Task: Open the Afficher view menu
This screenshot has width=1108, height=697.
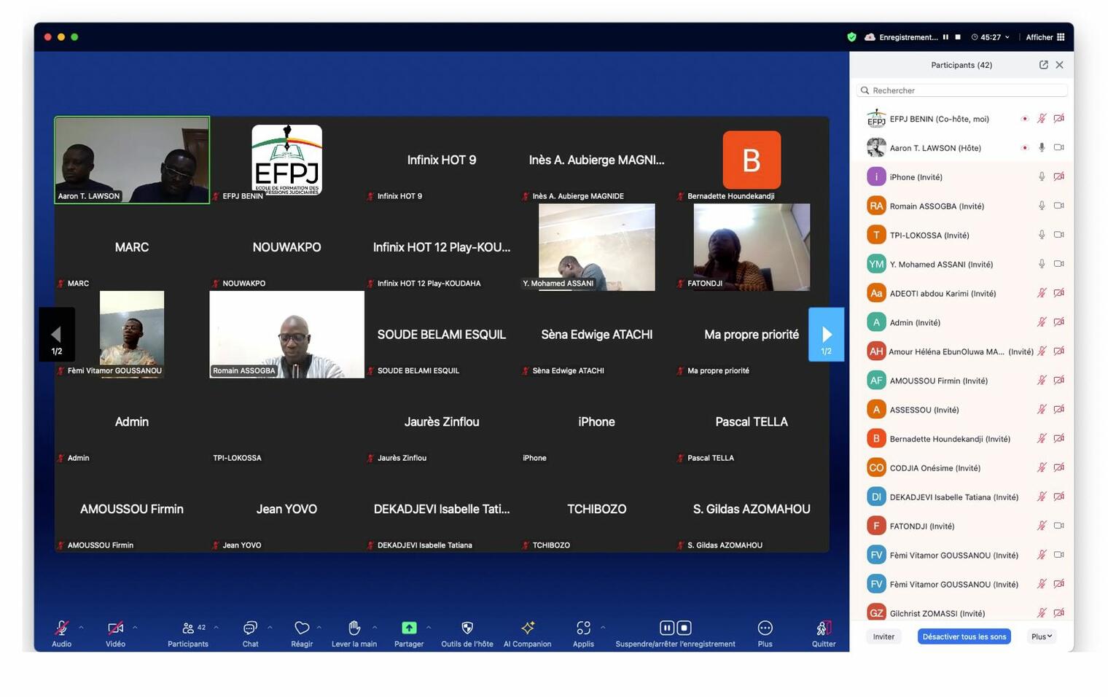Action: pos(1045,37)
